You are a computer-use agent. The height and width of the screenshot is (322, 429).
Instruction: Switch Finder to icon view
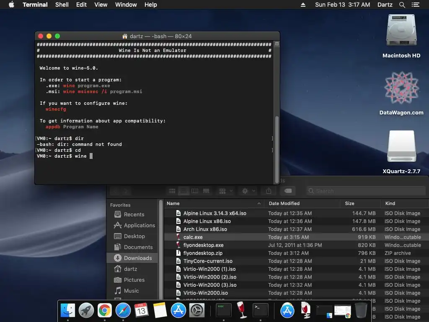pos(172,191)
